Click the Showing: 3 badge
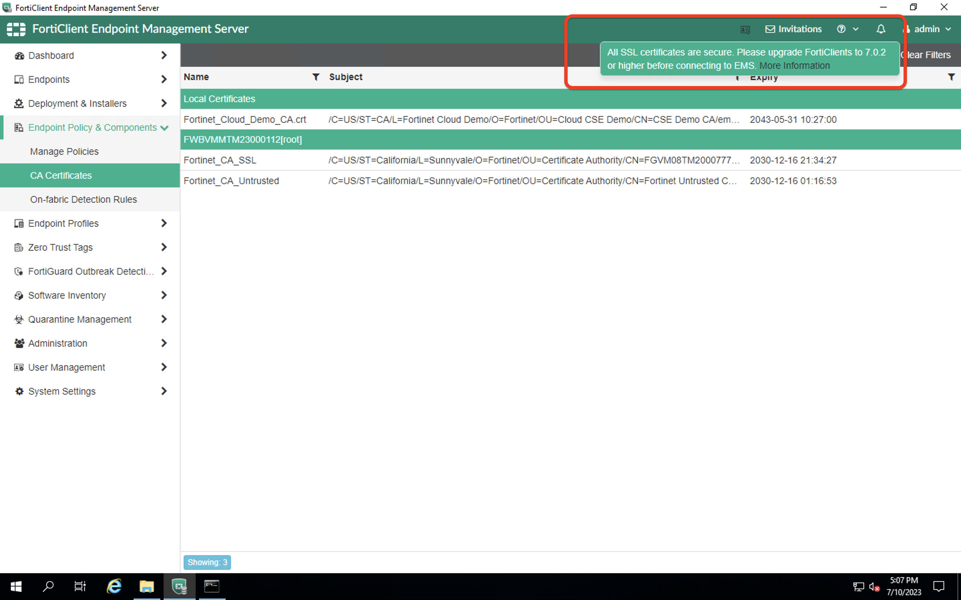961x600 pixels. coord(207,562)
